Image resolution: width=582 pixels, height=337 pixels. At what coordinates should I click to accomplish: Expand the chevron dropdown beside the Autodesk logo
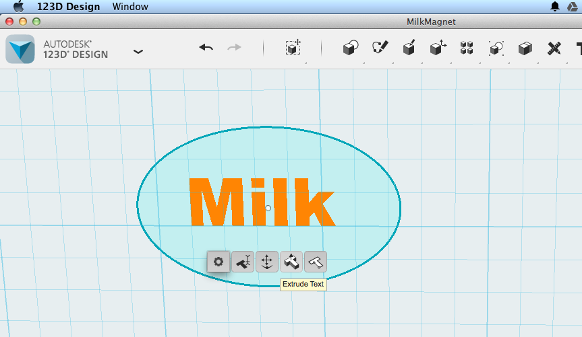click(138, 52)
